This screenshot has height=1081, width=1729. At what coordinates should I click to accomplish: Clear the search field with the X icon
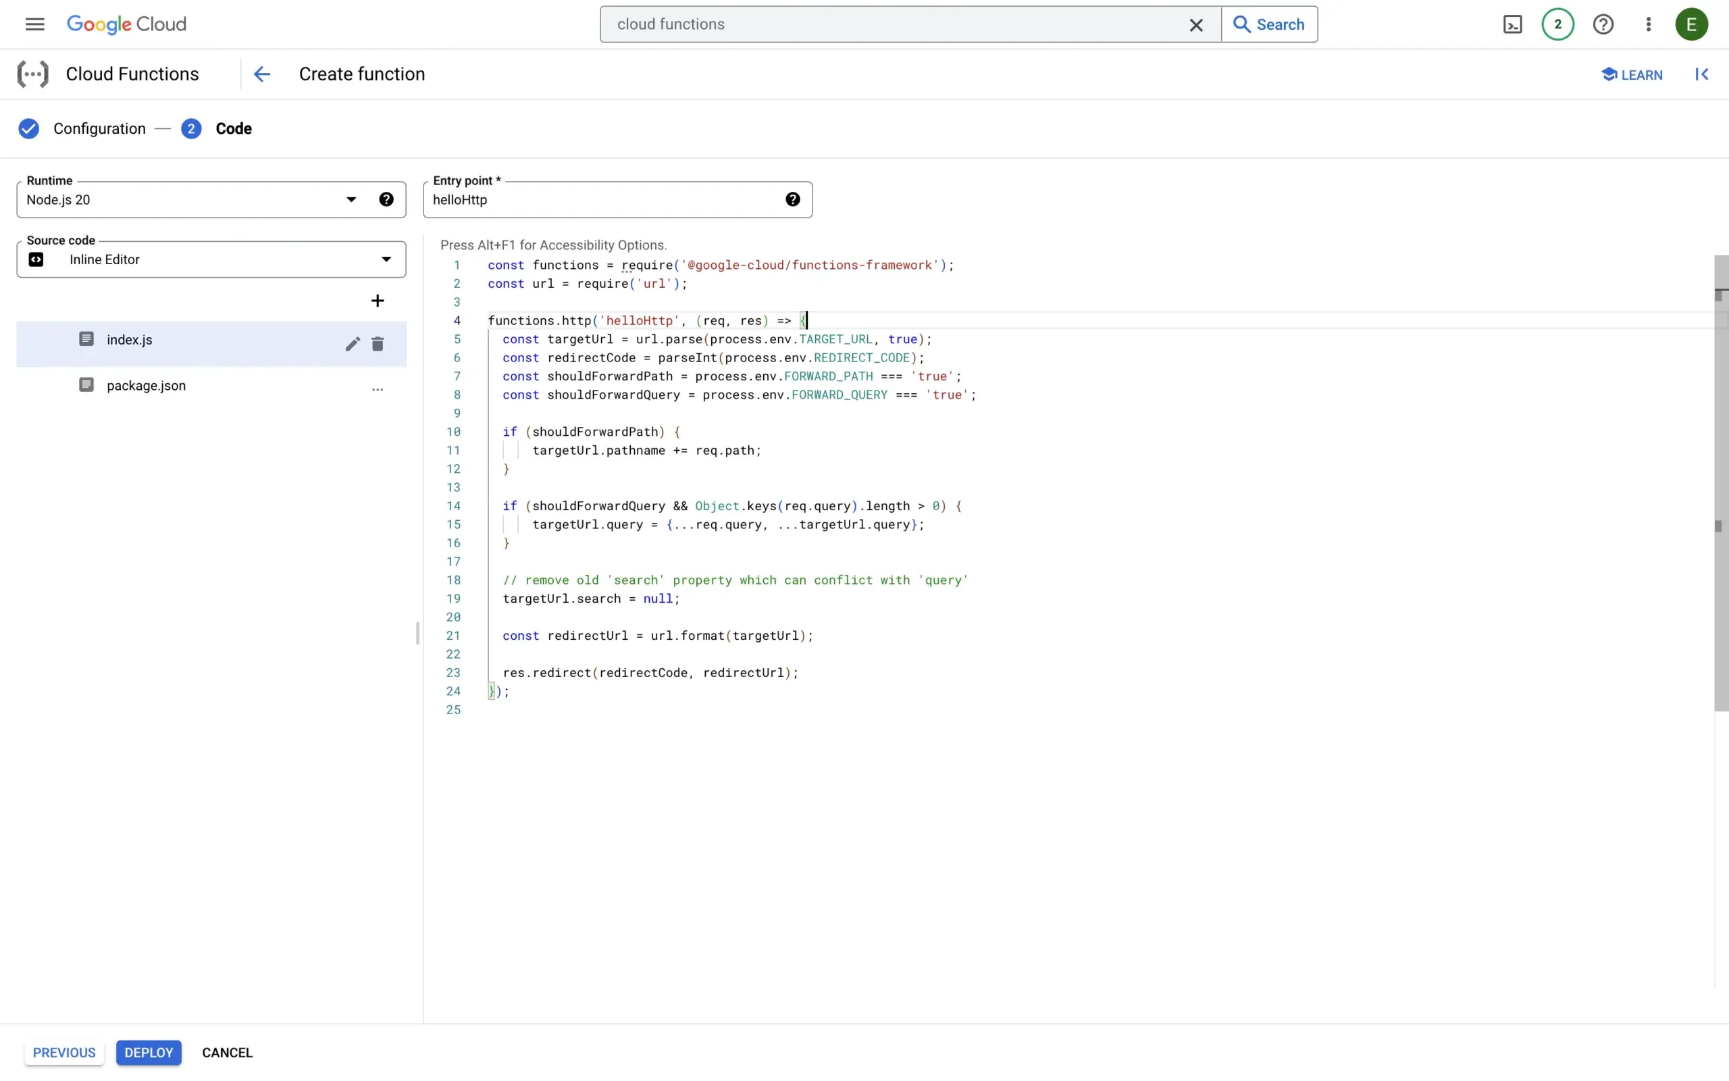[1196, 24]
